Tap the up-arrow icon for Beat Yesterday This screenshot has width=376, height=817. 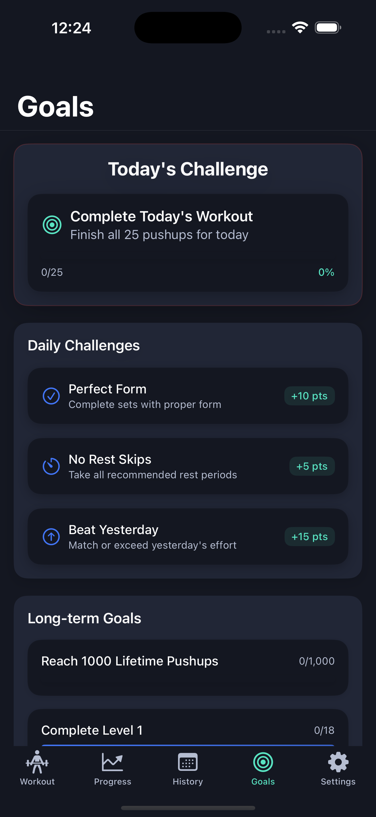51,537
